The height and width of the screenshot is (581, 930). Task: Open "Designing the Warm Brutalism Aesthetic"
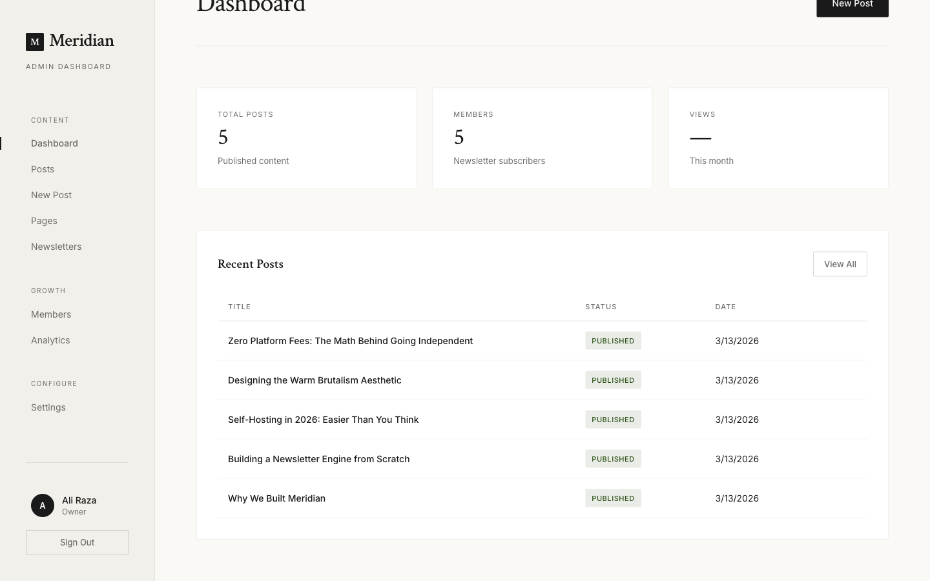tap(315, 380)
